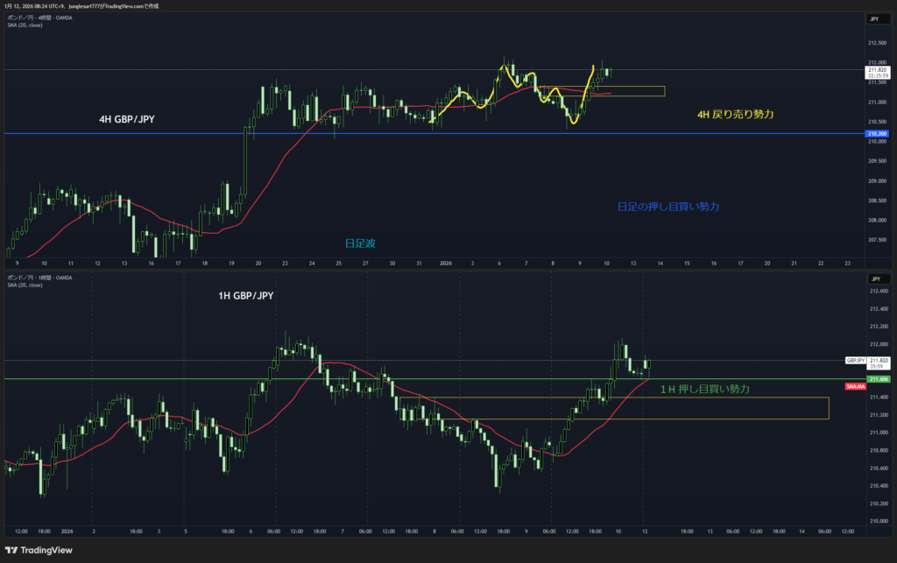Open the JPY currency selector on the 4H chart
This screenshot has width=897, height=563.
873,18
